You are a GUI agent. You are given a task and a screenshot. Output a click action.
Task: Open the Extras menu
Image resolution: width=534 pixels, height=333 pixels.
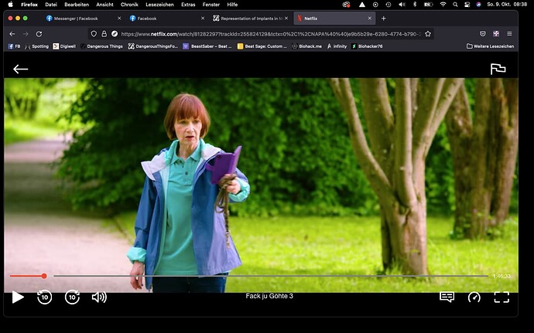click(x=188, y=5)
